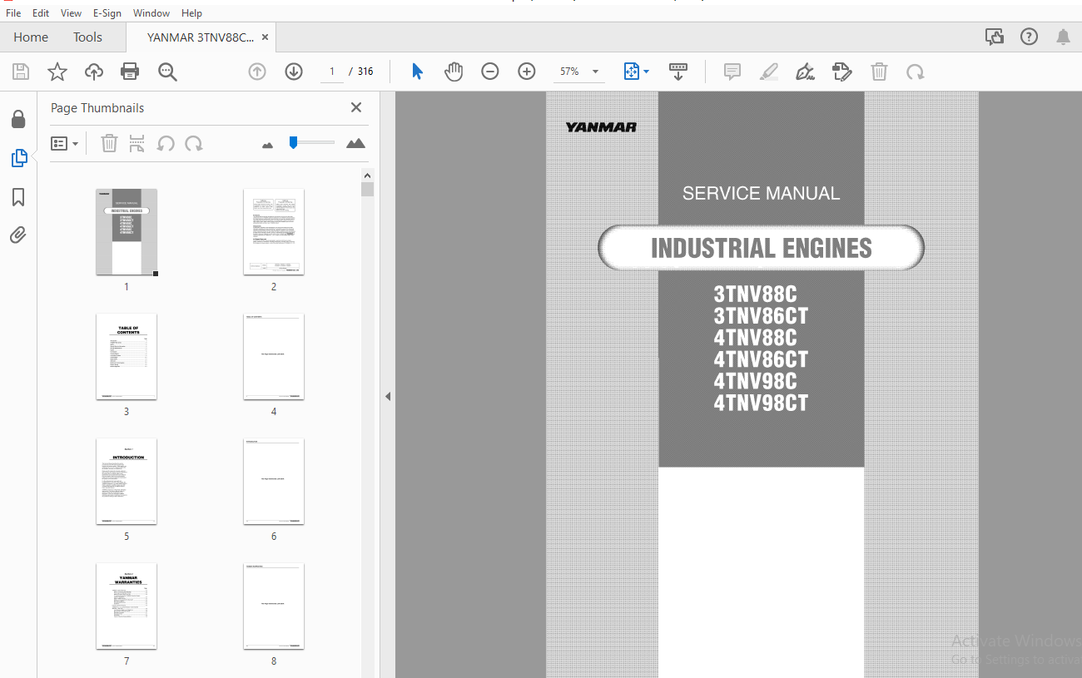The width and height of the screenshot is (1082, 678).
Task: Add a sticky note comment
Action: click(x=732, y=72)
